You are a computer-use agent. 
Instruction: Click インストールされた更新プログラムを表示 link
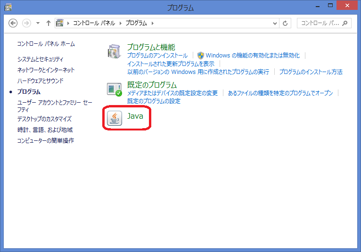click(x=171, y=64)
